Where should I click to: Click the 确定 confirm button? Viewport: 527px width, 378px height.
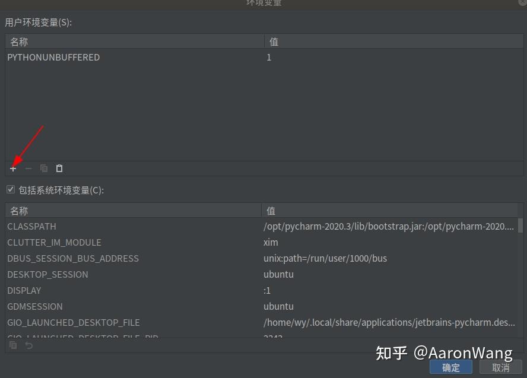pyautogui.click(x=450, y=367)
